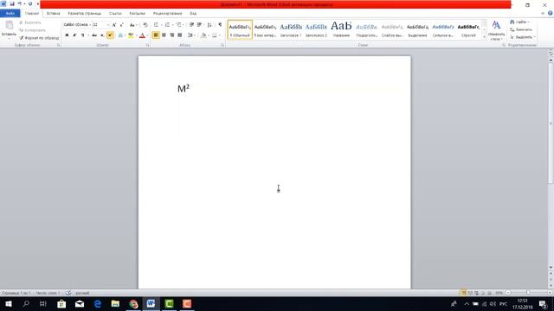The image size is (554, 311).
Task: Open the multilevel list button
Action: pos(179,25)
